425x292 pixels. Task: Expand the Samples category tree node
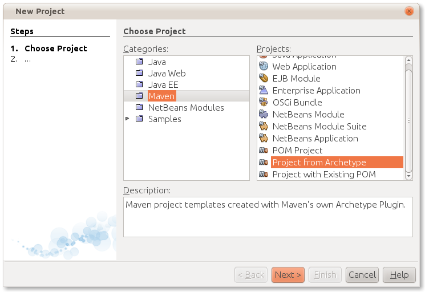click(127, 119)
